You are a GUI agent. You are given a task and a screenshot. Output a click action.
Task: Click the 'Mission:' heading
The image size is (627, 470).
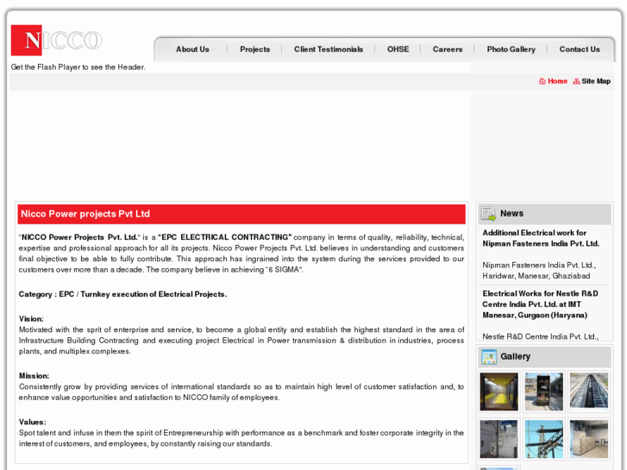pos(34,376)
